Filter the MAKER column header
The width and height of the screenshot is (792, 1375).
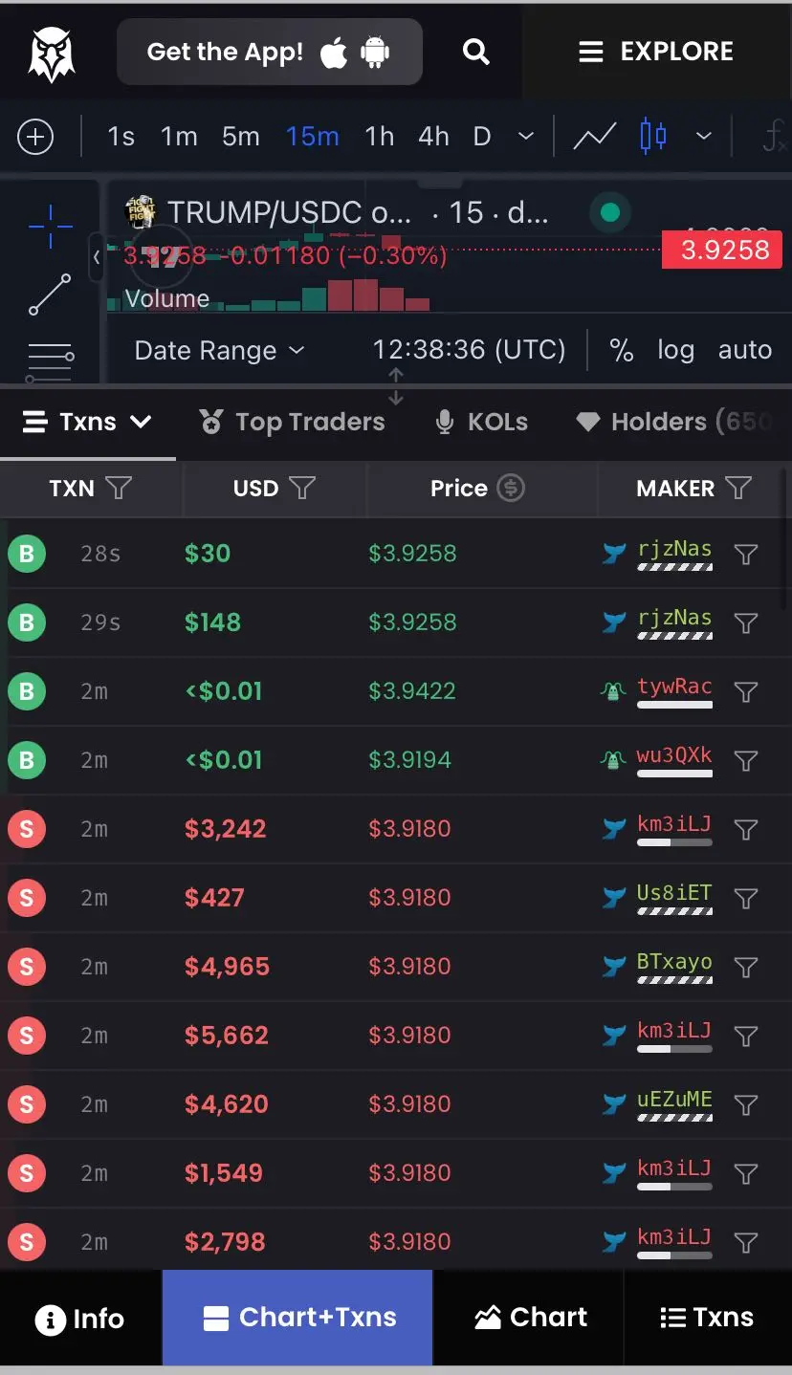coord(738,489)
